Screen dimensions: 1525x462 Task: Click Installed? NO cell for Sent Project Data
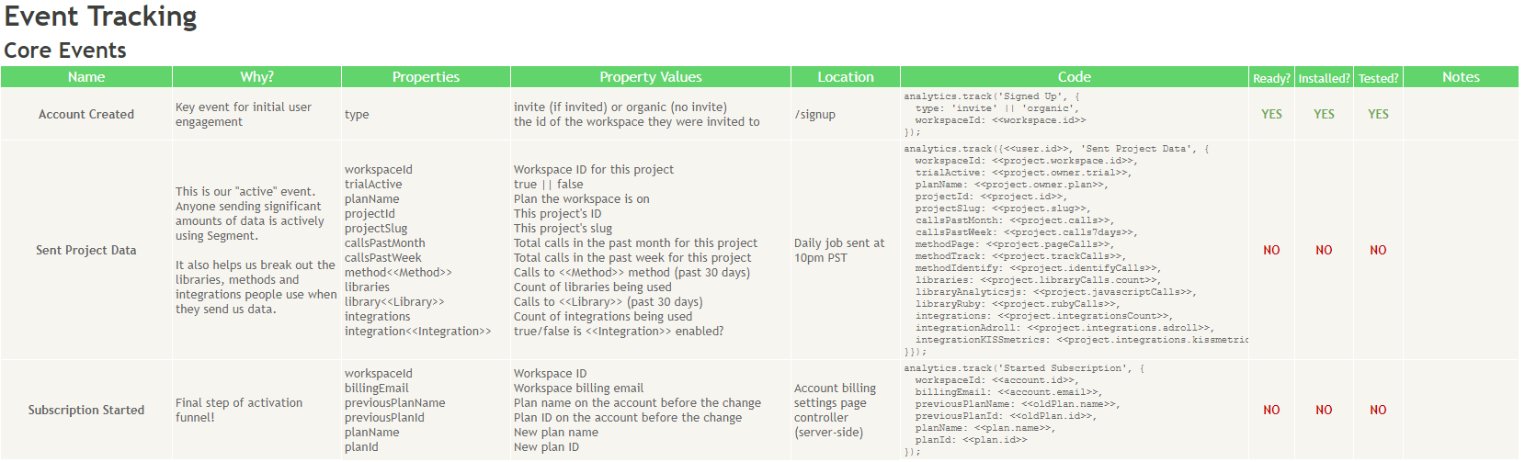[1324, 251]
